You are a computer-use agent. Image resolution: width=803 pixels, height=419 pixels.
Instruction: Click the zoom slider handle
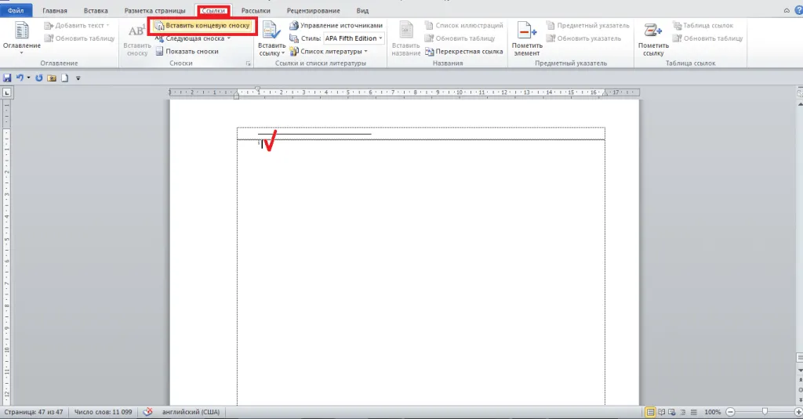(765, 412)
